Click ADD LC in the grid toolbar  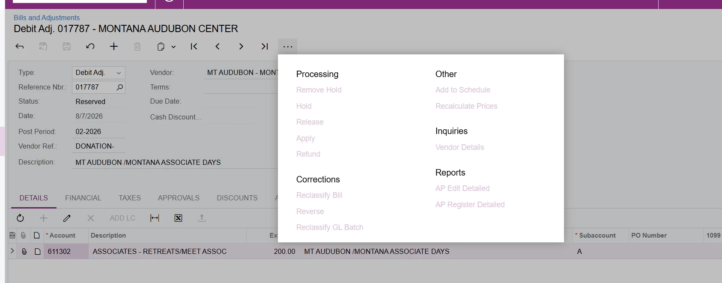click(122, 218)
